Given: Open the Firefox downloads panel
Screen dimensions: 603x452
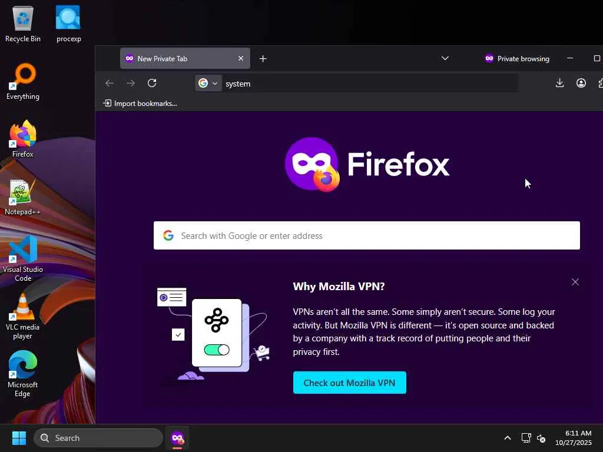Looking at the screenshot, I should (x=559, y=83).
